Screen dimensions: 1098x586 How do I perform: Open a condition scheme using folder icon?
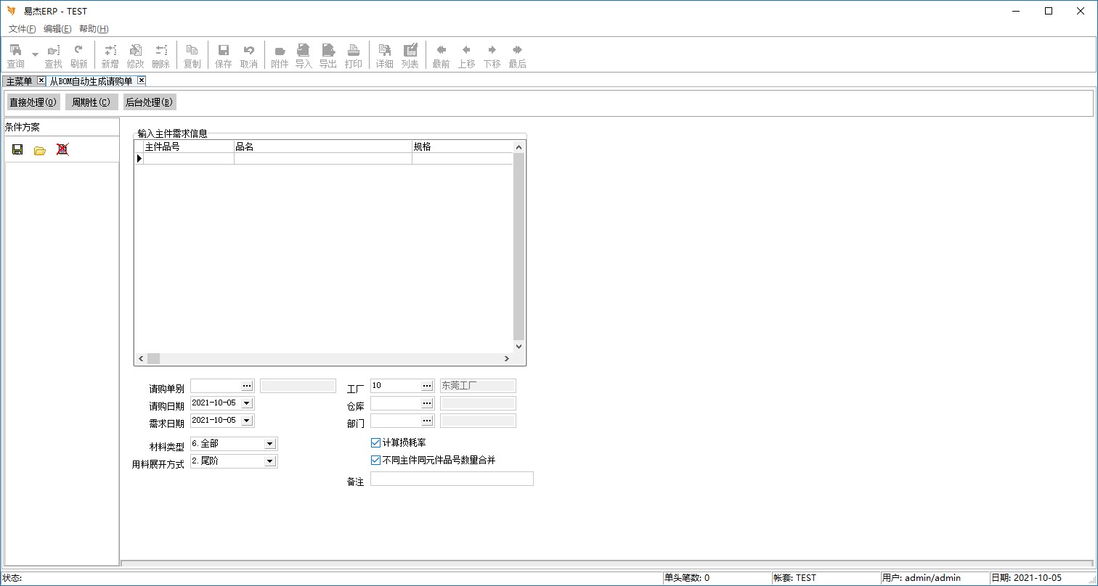click(x=40, y=150)
